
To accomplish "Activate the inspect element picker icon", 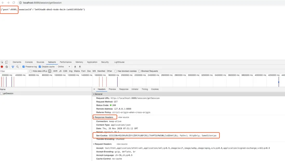I will [x=2, y=62].
